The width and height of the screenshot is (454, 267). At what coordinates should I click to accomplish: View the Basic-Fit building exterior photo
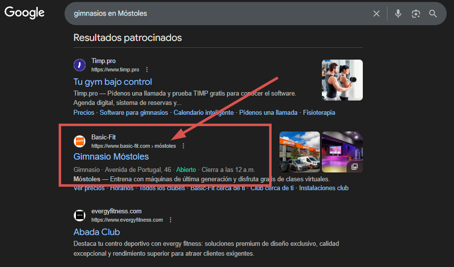[300, 152]
